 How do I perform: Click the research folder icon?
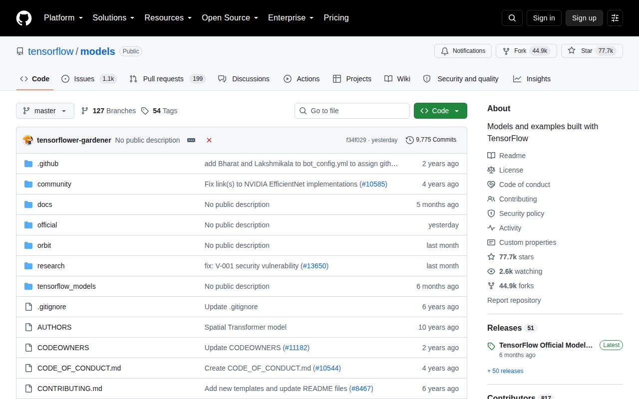[x=28, y=266]
